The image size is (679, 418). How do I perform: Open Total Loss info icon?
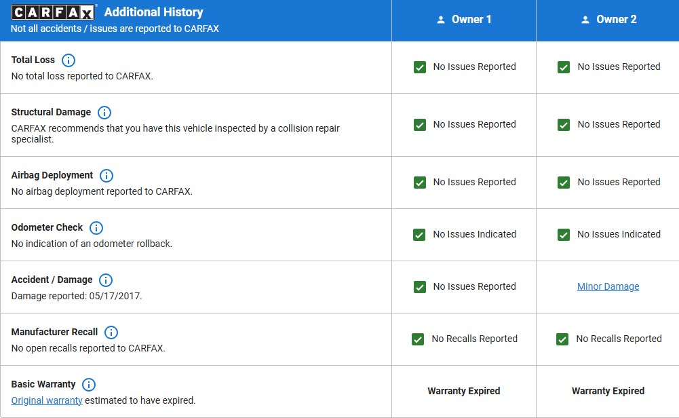coord(69,60)
